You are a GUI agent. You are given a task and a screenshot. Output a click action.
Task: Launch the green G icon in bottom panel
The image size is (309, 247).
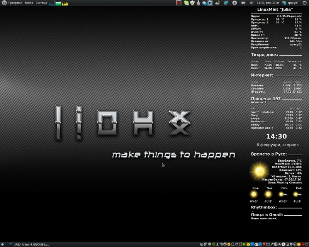244,244
